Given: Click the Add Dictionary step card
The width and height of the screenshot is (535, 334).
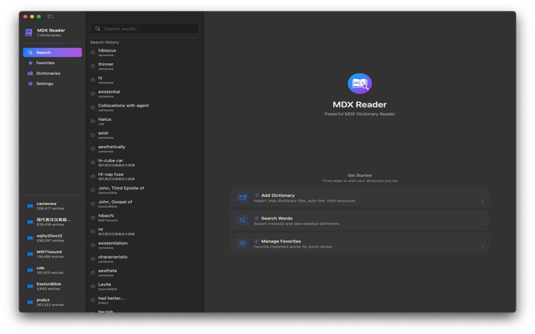Looking at the screenshot, I should pyautogui.click(x=360, y=197).
